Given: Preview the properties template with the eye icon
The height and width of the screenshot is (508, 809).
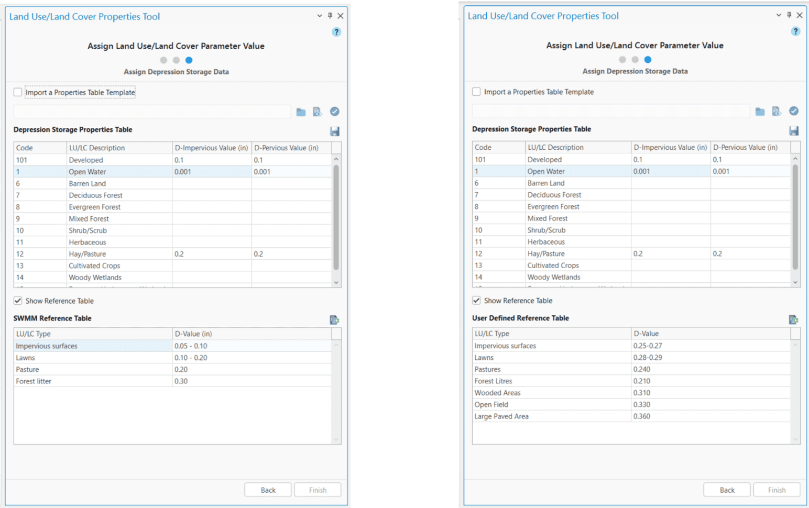Looking at the screenshot, I should (318, 112).
